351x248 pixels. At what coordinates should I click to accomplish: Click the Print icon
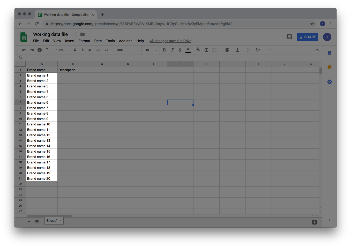click(x=40, y=50)
